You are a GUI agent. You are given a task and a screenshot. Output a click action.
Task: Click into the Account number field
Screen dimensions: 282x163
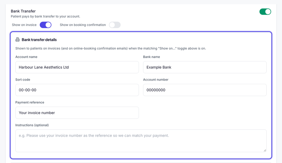[205, 90]
